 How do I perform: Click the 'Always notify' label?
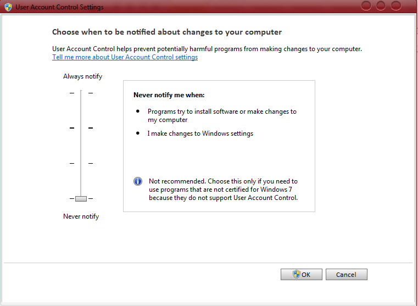pyautogui.click(x=82, y=76)
